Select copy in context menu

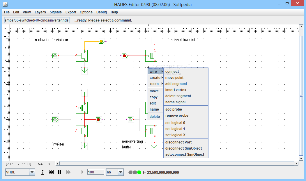155,97
